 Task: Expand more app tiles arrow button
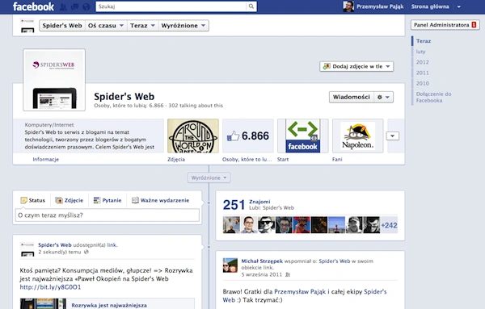coord(393,136)
